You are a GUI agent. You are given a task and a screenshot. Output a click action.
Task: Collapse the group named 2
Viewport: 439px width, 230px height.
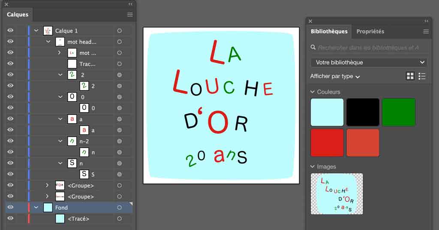(x=60, y=75)
